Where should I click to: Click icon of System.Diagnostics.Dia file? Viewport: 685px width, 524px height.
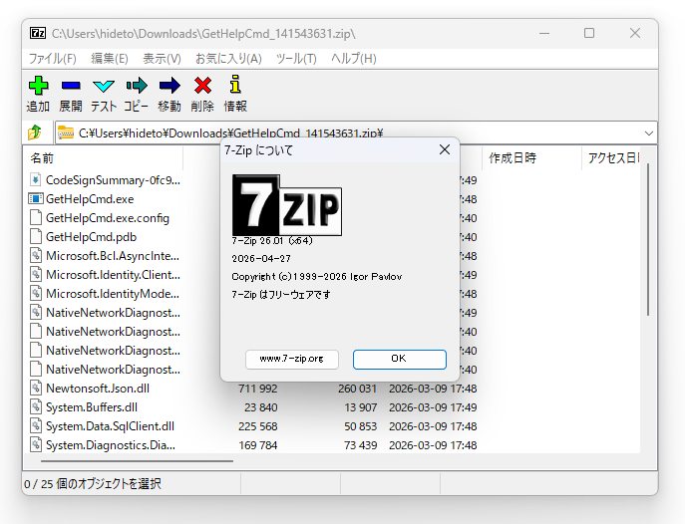(x=36, y=444)
